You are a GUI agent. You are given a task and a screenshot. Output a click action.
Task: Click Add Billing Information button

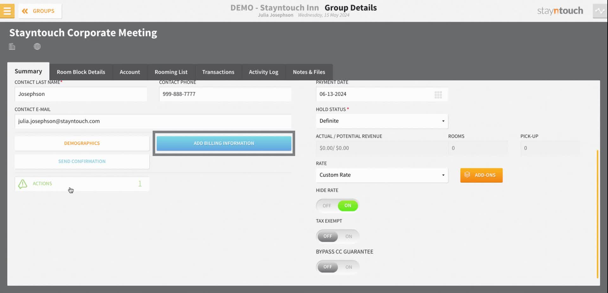point(224,143)
